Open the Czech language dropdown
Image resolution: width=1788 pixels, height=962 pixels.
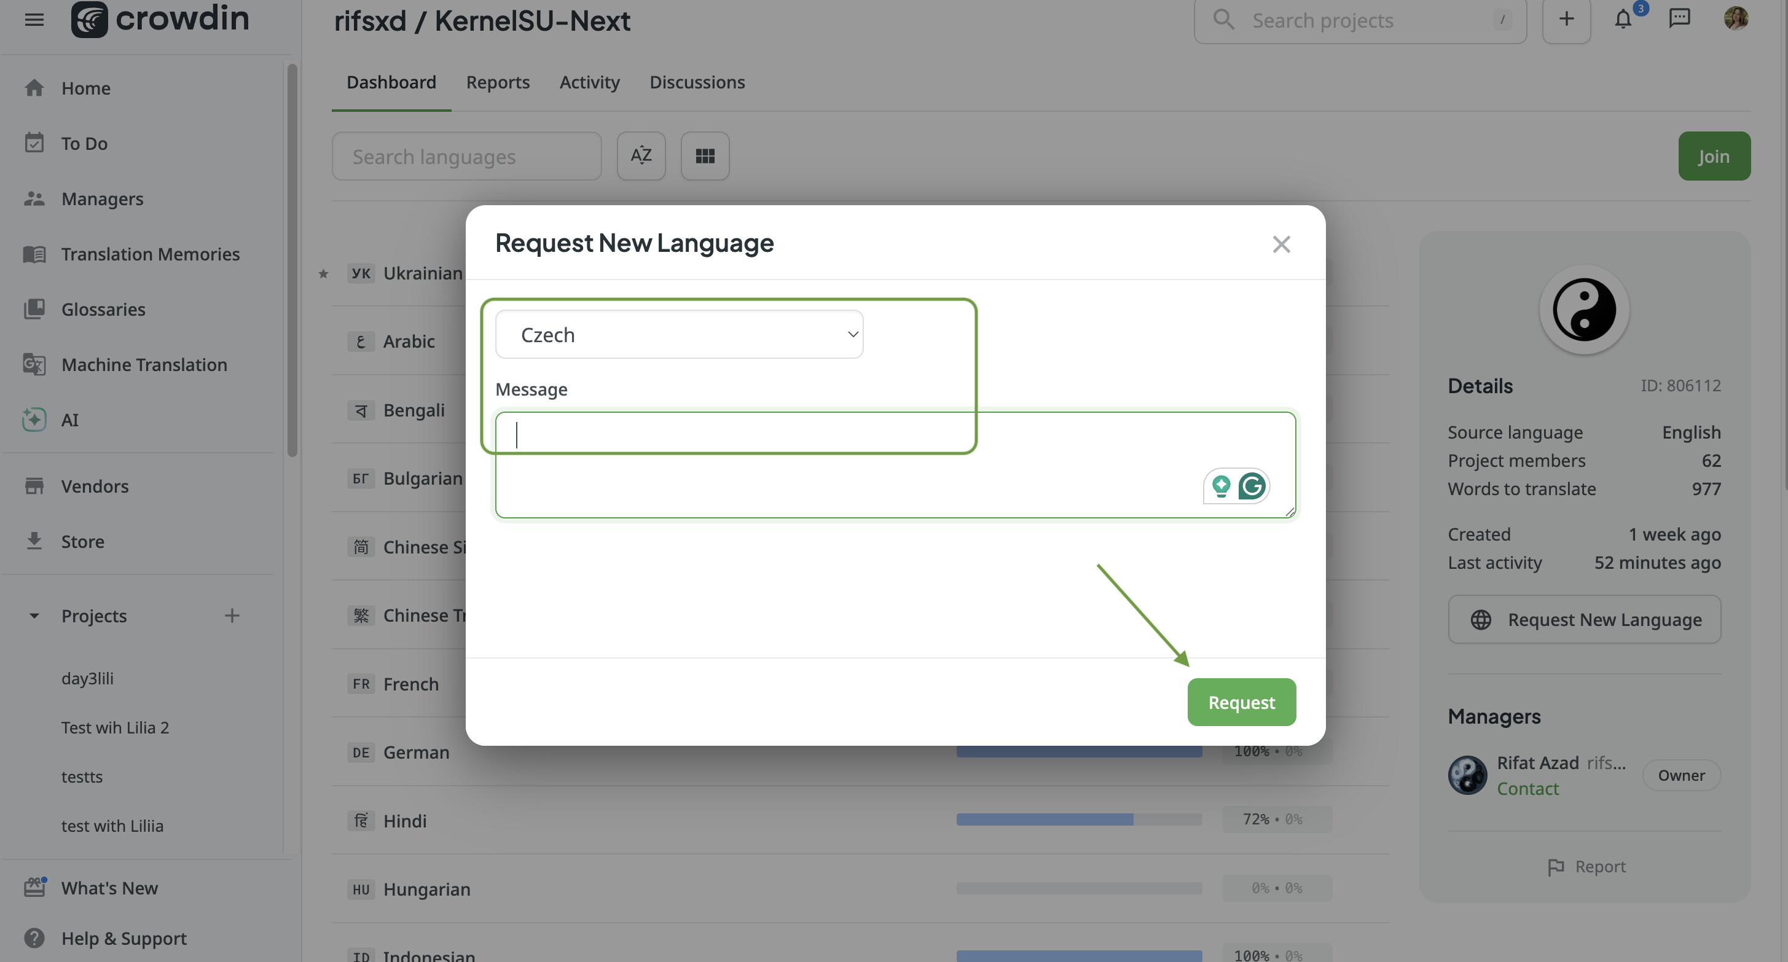click(x=679, y=335)
